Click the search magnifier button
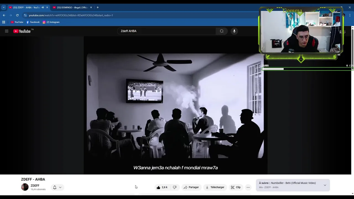Image resolution: width=354 pixels, height=199 pixels. pyautogui.click(x=222, y=31)
